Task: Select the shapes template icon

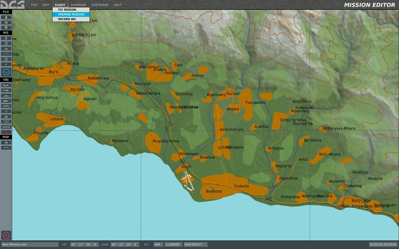Action: (6, 127)
